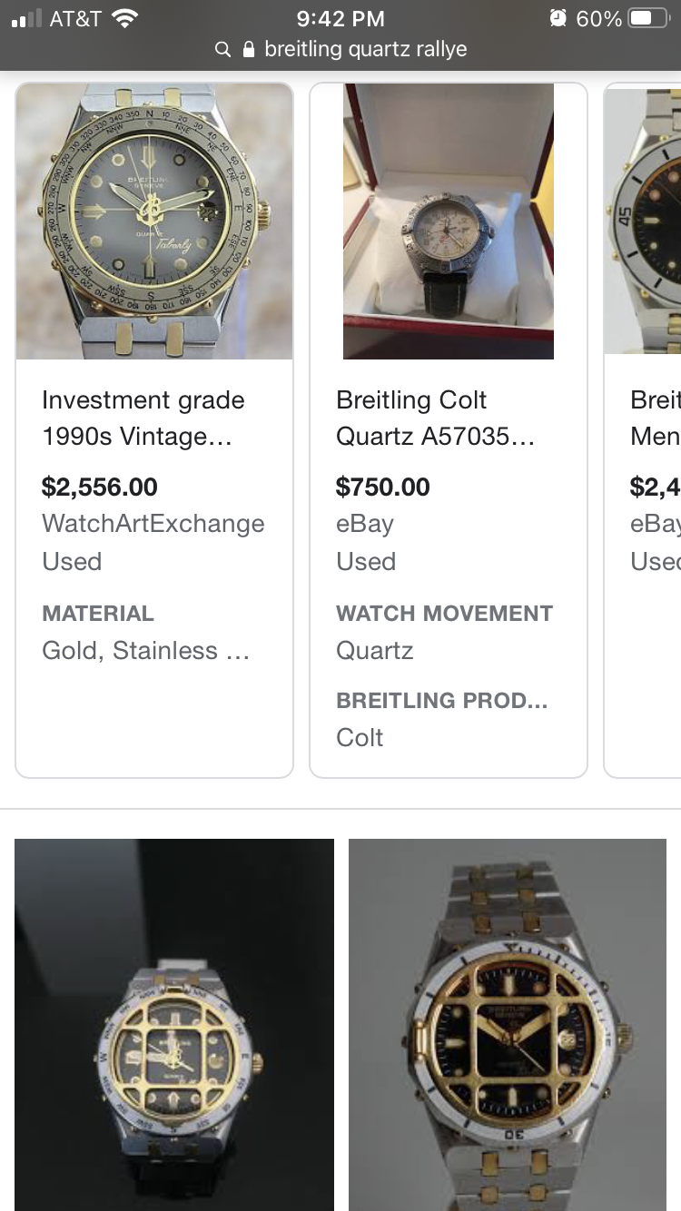The image size is (681, 1211).
Task: Tap the eBay seller name under $750.00
Action: pos(365,524)
